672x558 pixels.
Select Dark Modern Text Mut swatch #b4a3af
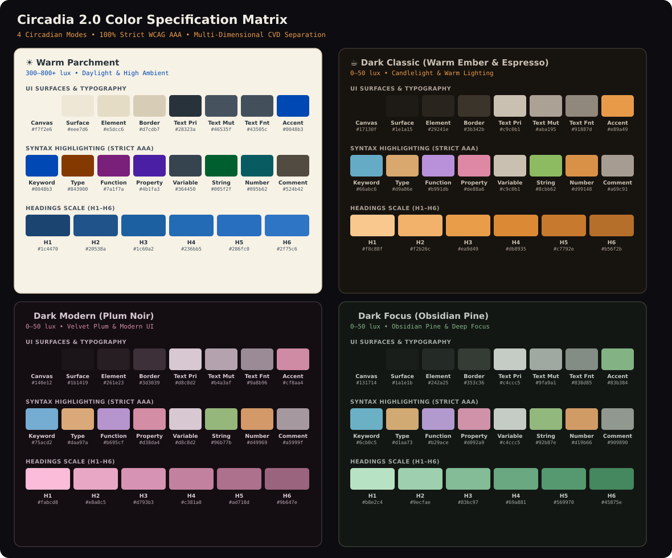point(221,359)
